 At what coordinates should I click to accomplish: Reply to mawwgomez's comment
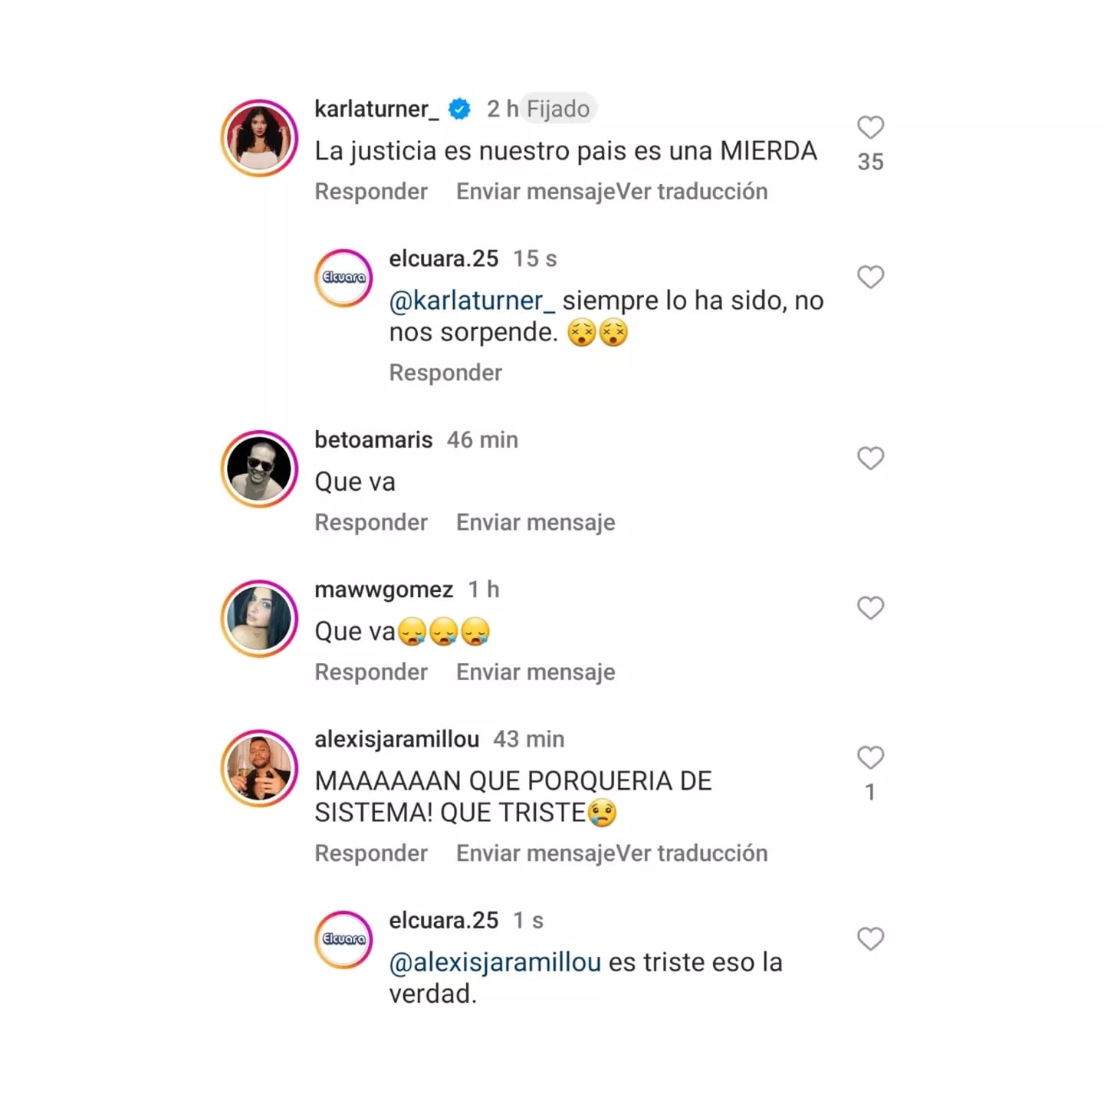tap(371, 672)
